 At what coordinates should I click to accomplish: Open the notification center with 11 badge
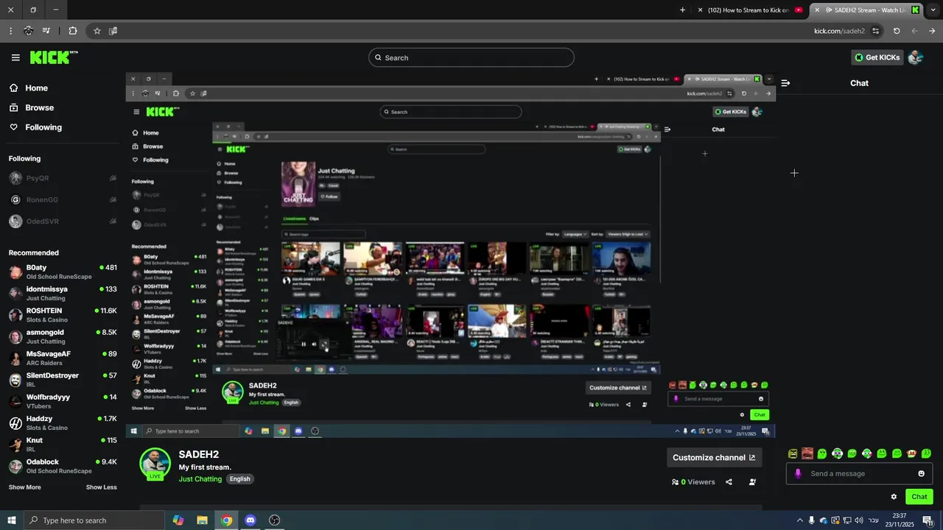pyautogui.click(x=928, y=520)
